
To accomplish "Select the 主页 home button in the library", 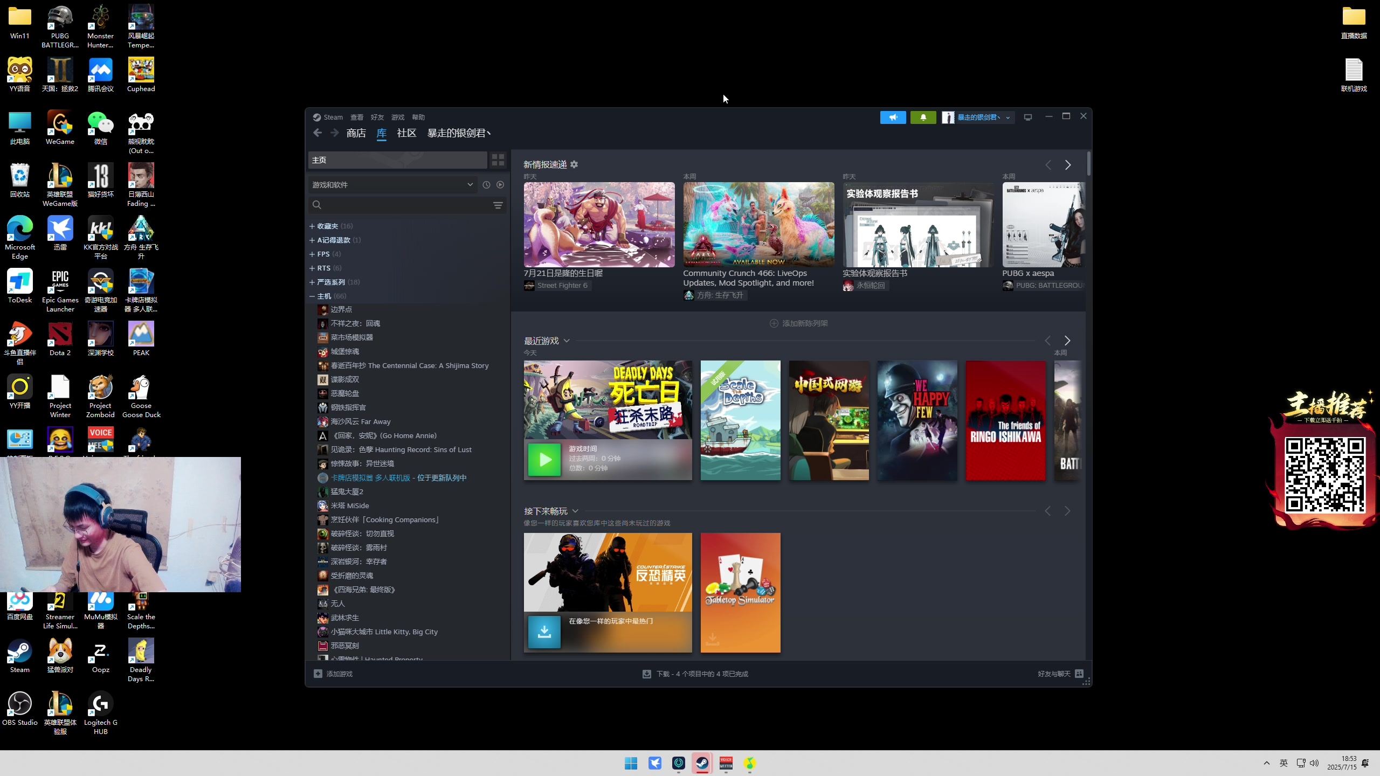I will click(x=398, y=160).
